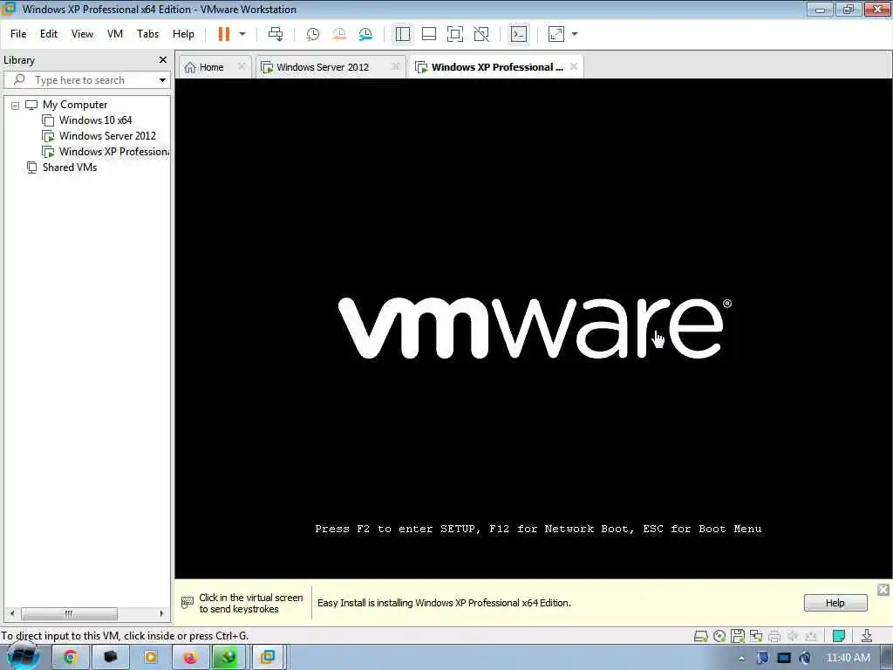Click the Send Ctrl+Alt+Del toolbar icon
The image size is (893, 670).
pyautogui.click(x=276, y=34)
